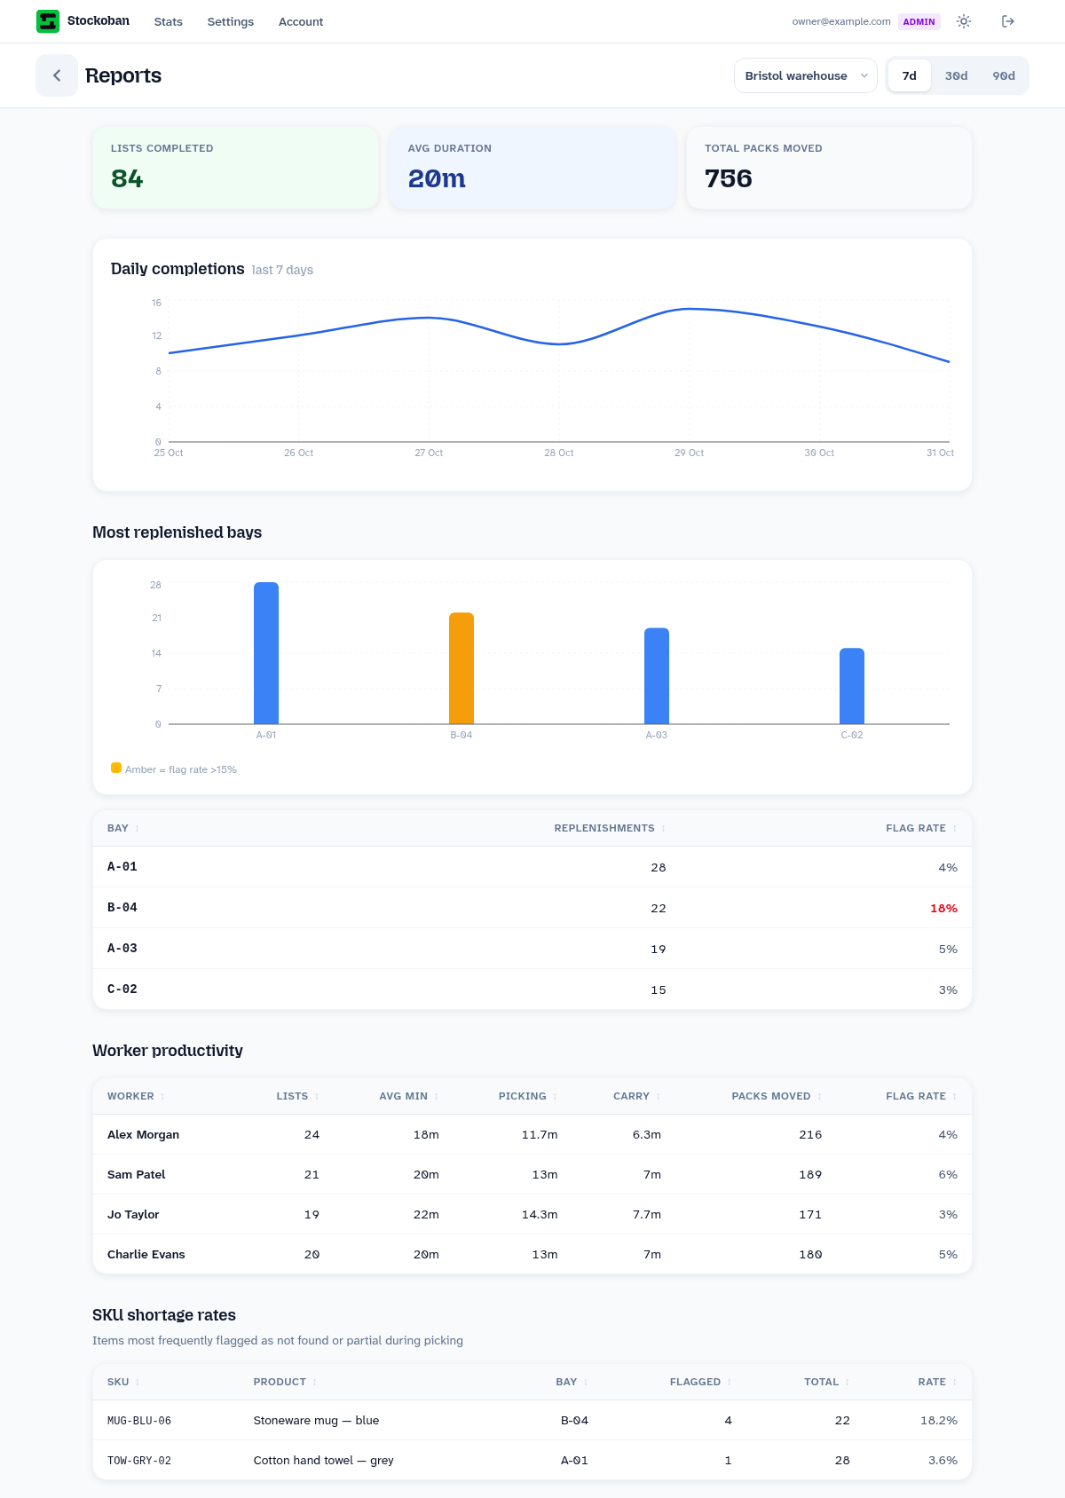
Task: Click the 18.2% shortage rate
Action: pos(939,1420)
